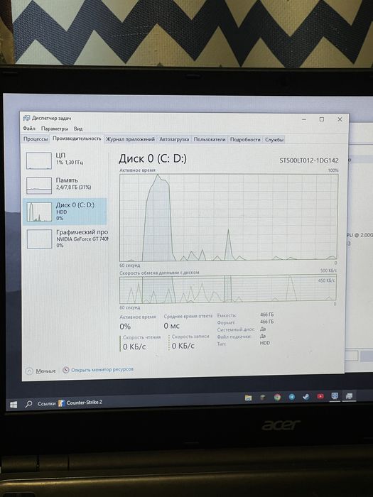Click the disk transfer rate graph
This screenshot has height=497, width=373.
tap(228, 289)
